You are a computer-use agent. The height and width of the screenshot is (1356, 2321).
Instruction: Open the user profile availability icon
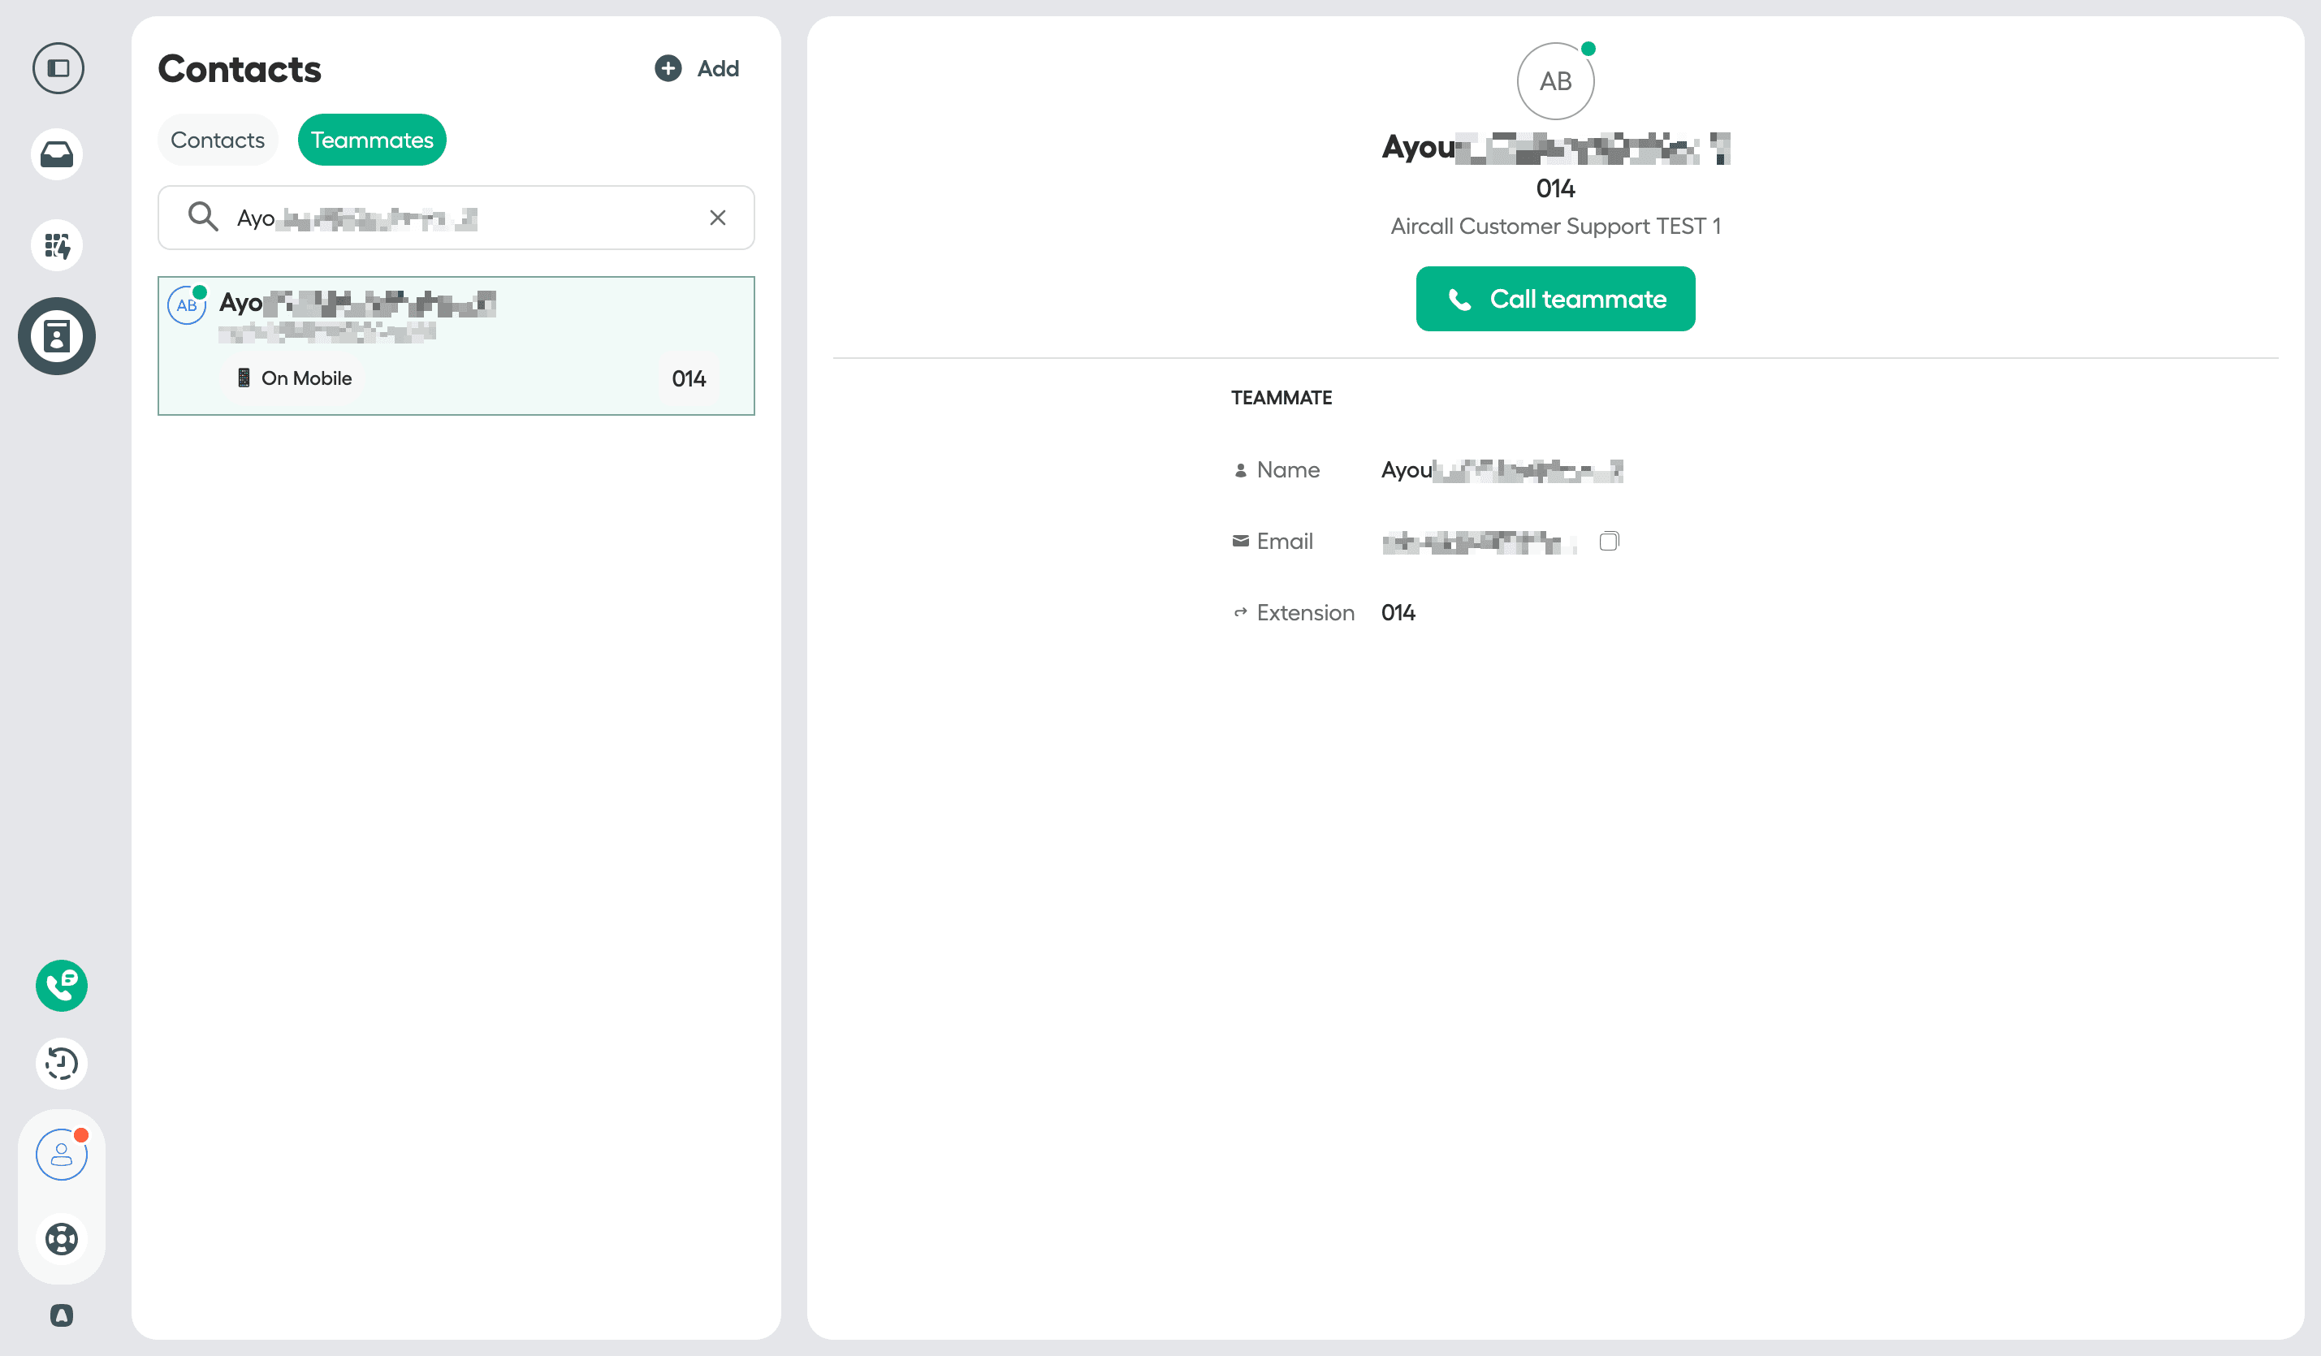pos(62,1155)
